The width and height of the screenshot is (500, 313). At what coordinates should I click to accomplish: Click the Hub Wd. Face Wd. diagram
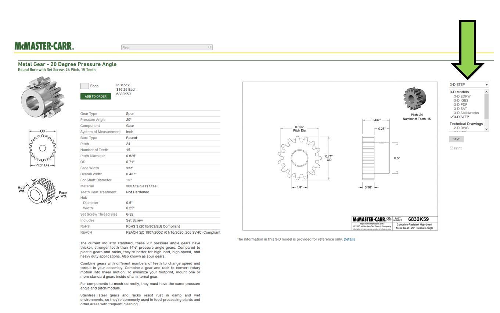43,192
